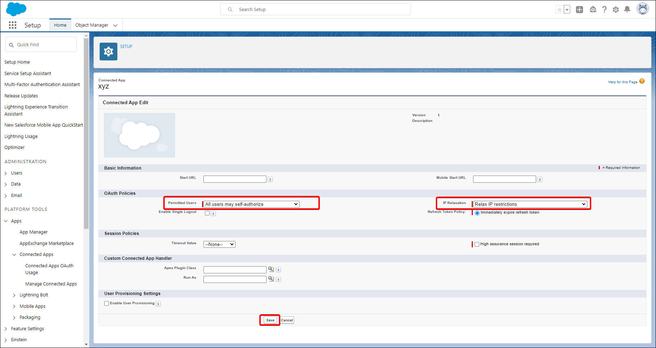Tick the Enable User Provisioning checkbox

pyautogui.click(x=106, y=304)
